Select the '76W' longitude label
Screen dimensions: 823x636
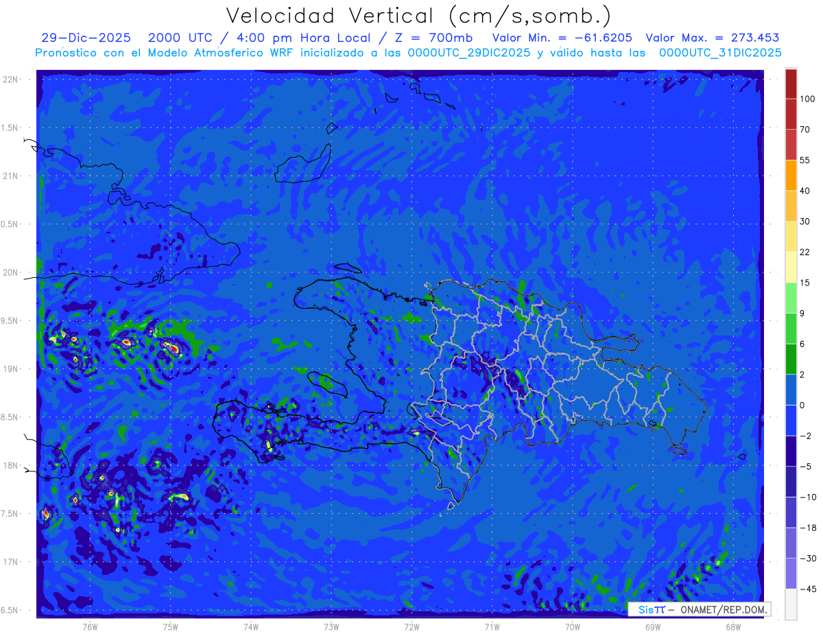point(91,626)
